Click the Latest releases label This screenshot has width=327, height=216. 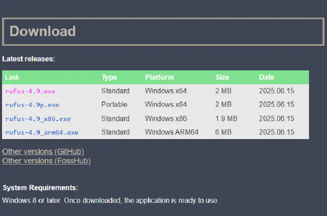(29, 59)
